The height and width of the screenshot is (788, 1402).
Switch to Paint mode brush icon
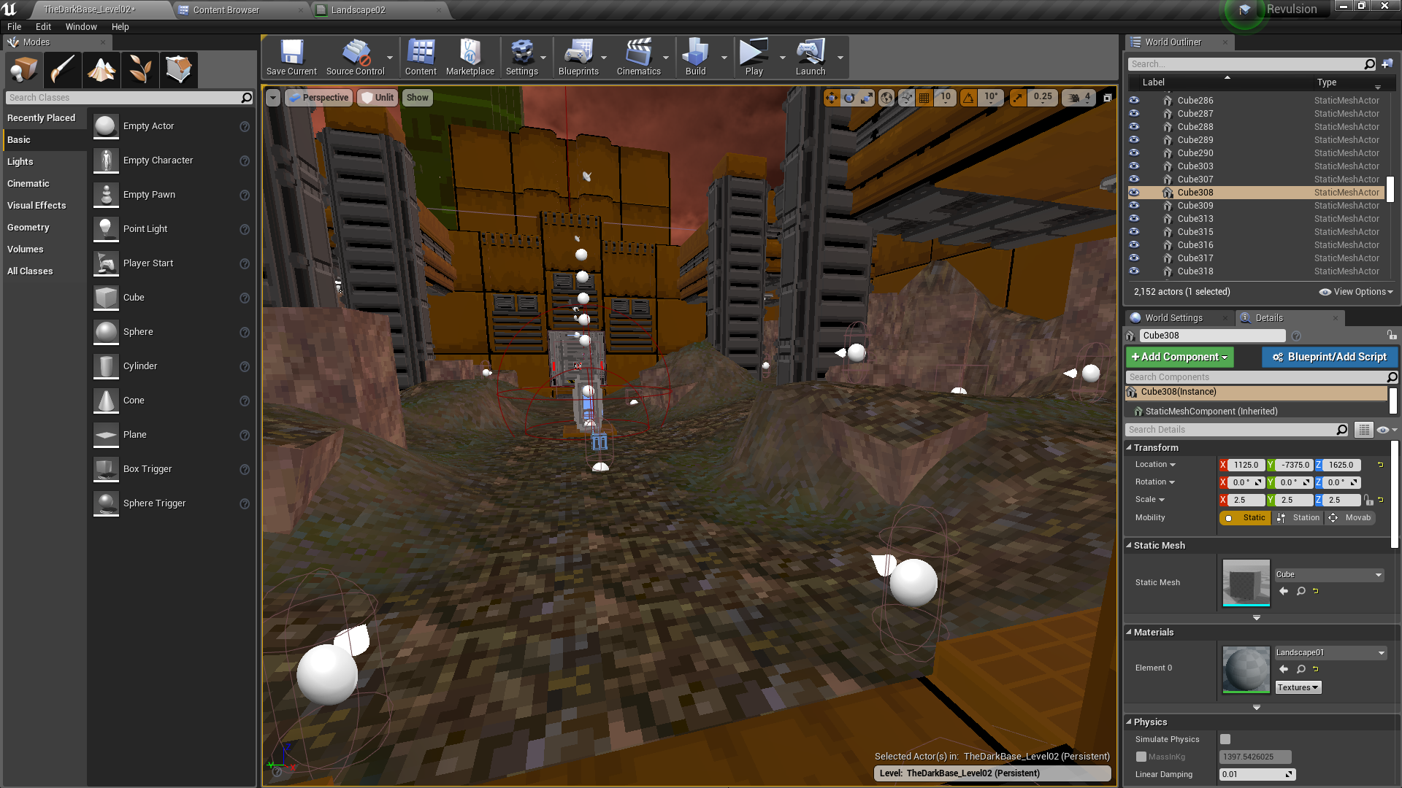coord(63,70)
